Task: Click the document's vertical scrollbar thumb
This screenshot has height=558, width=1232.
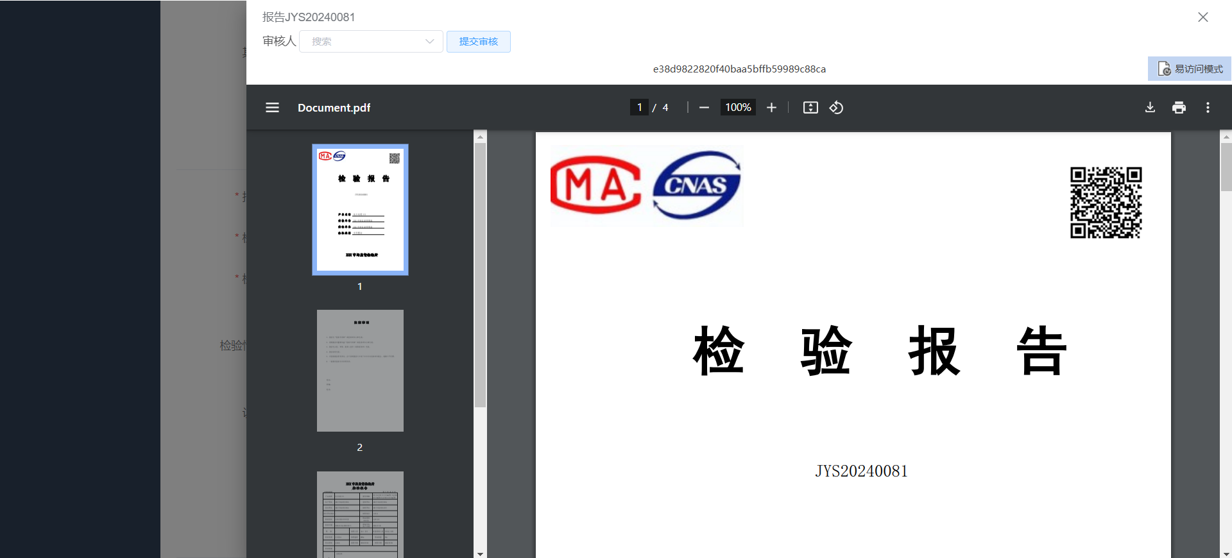Action: [1226, 167]
